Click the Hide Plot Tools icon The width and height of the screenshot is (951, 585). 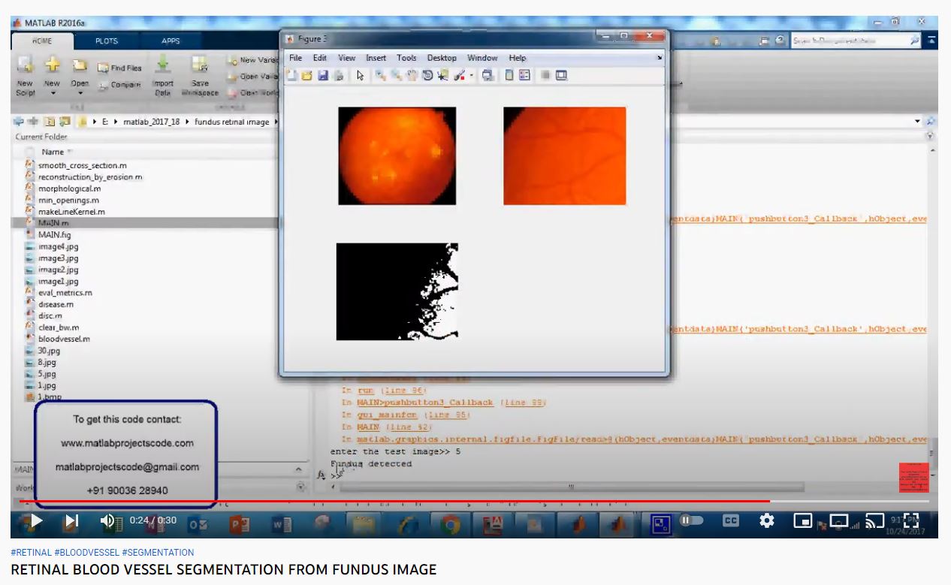click(x=546, y=75)
